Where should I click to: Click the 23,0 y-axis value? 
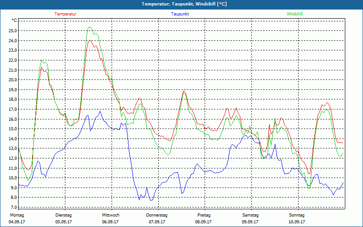tap(13, 50)
